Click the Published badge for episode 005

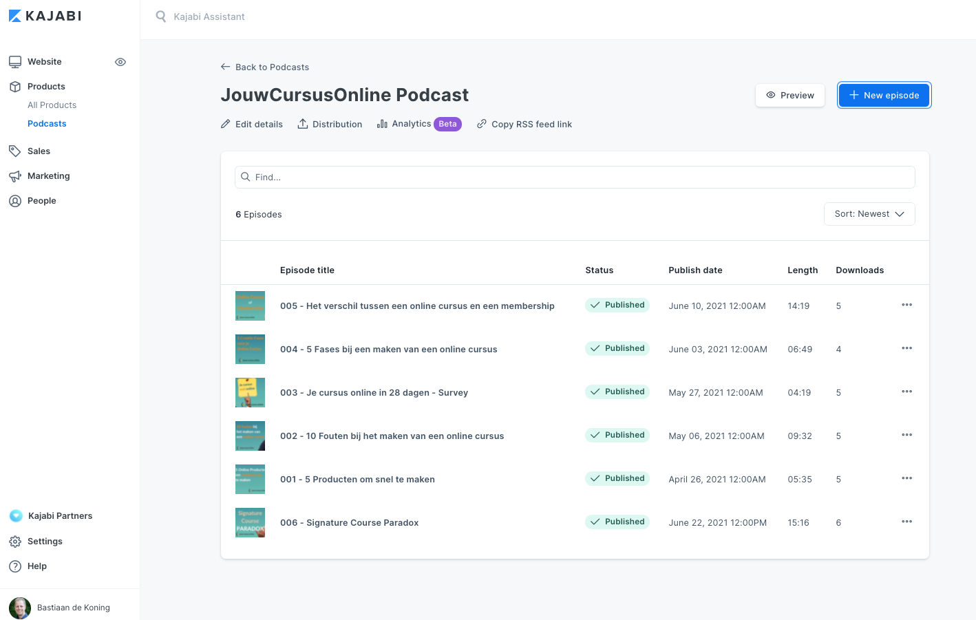coord(617,305)
